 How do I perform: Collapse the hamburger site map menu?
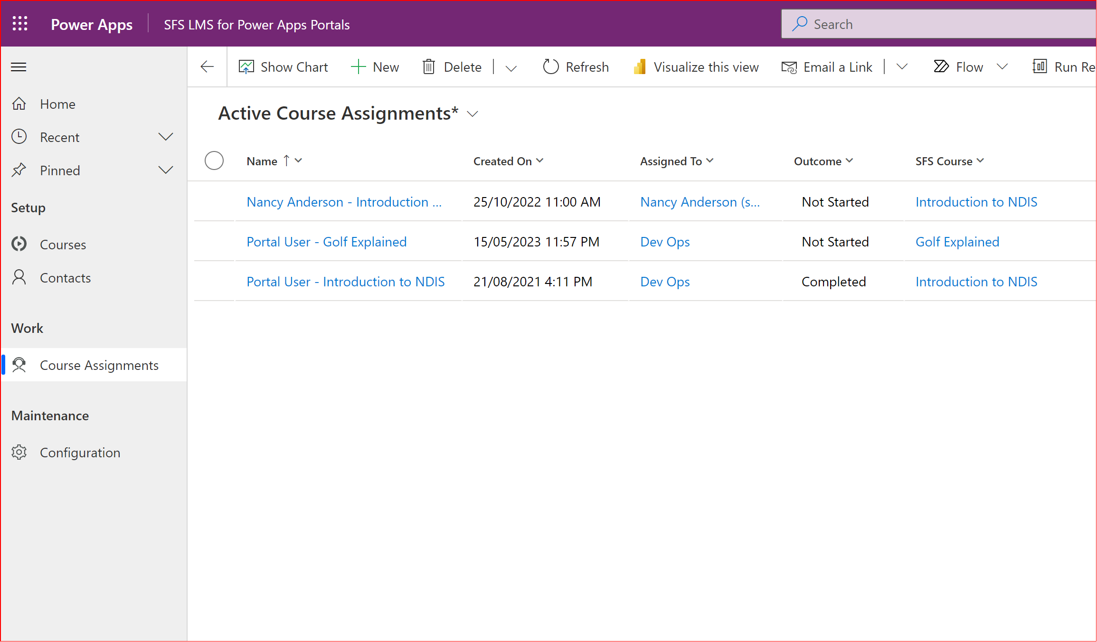[19, 67]
